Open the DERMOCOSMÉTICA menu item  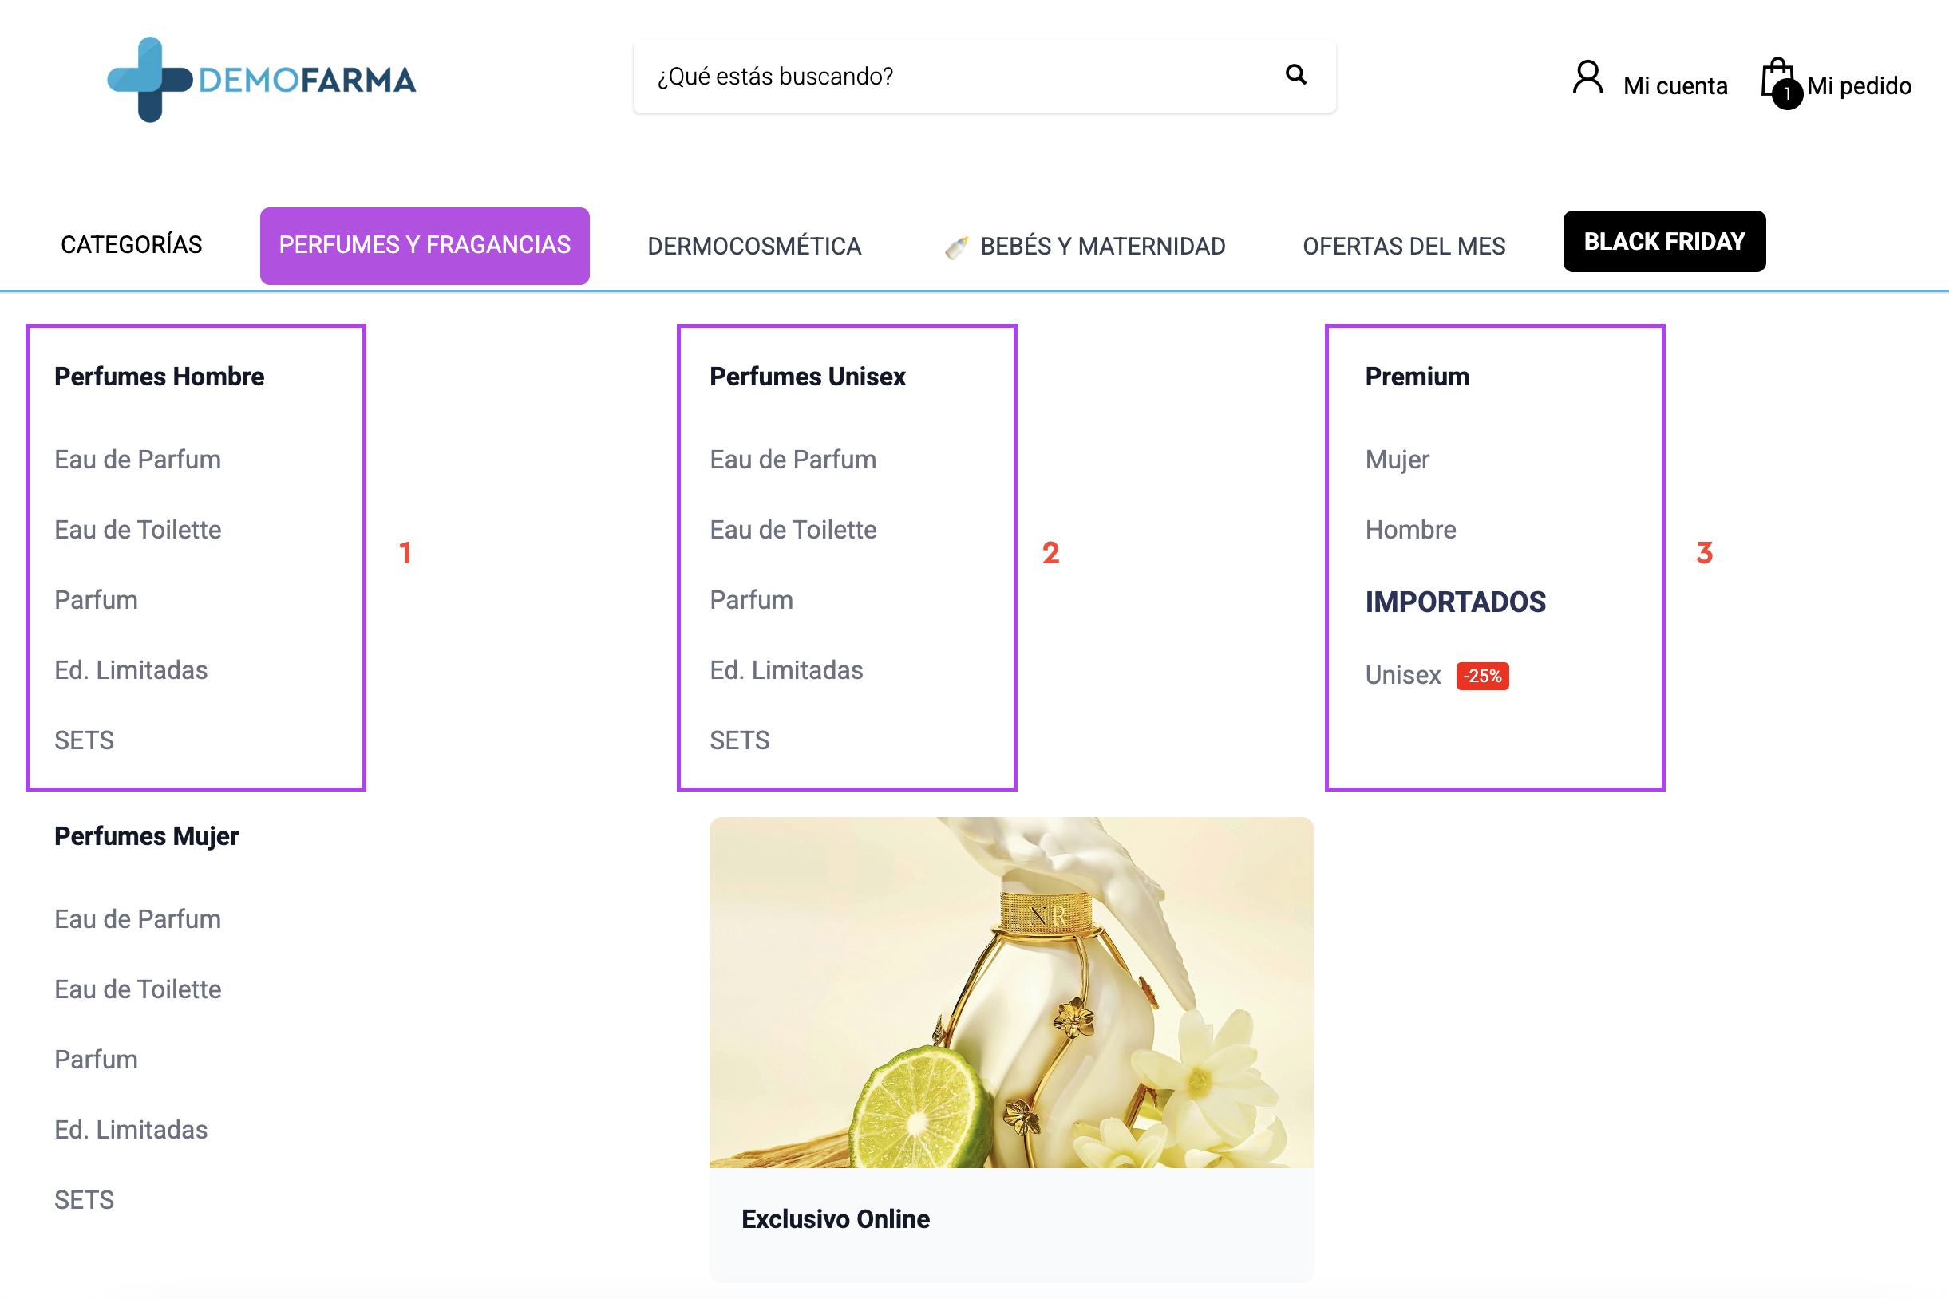coord(754,247)
